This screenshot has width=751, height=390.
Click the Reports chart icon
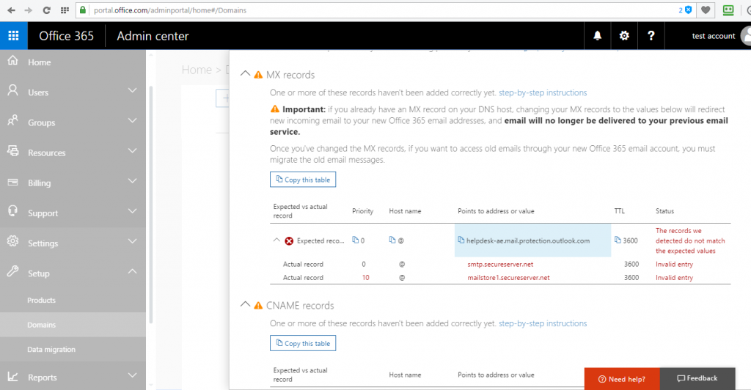[12, 377]
